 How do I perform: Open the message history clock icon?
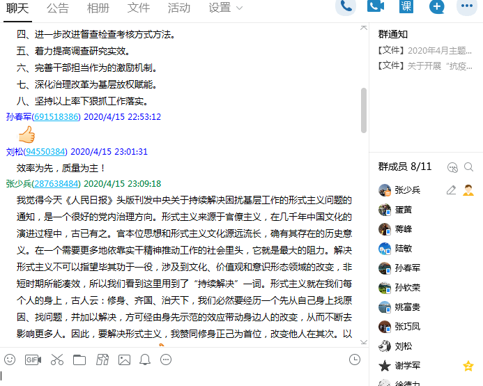[355, 360]
